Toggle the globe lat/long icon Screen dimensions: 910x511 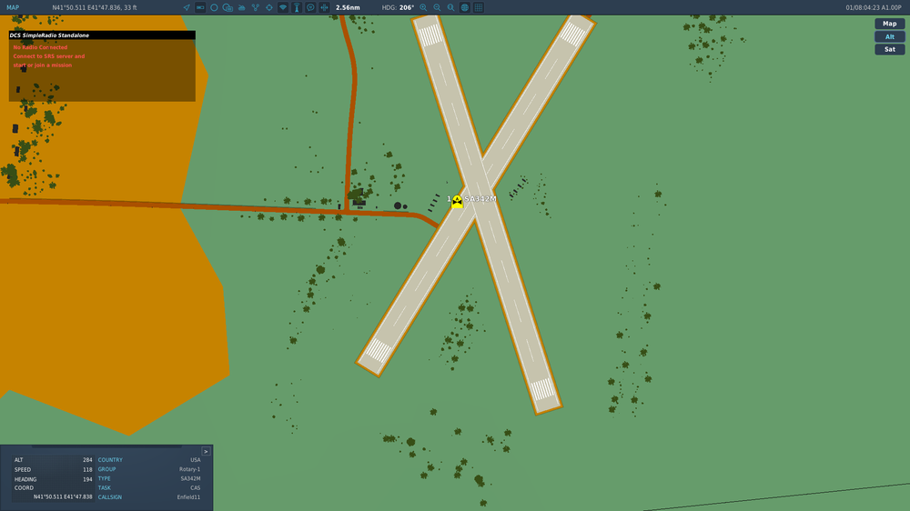[465, 7]
